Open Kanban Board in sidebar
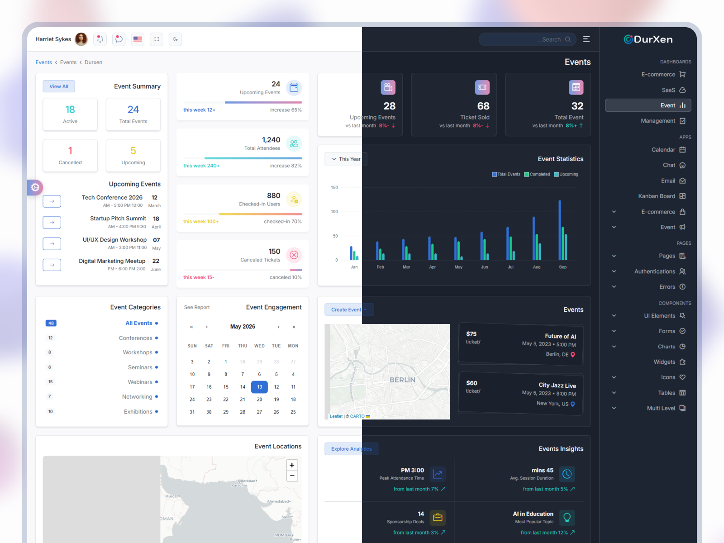 coord(648,196)
